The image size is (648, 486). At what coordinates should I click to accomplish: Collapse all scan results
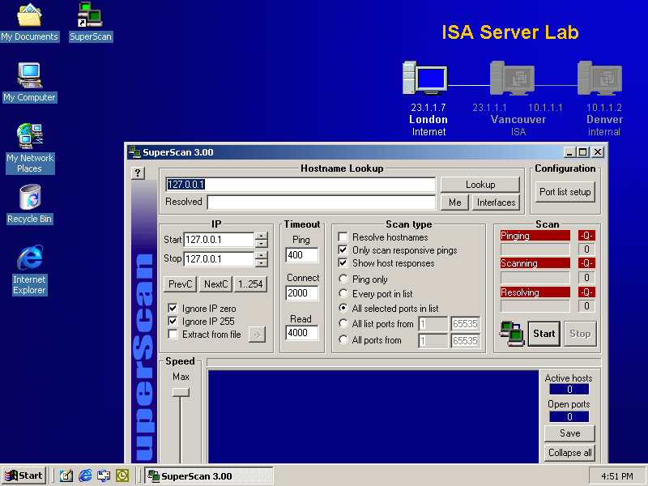tap(569, 453)
